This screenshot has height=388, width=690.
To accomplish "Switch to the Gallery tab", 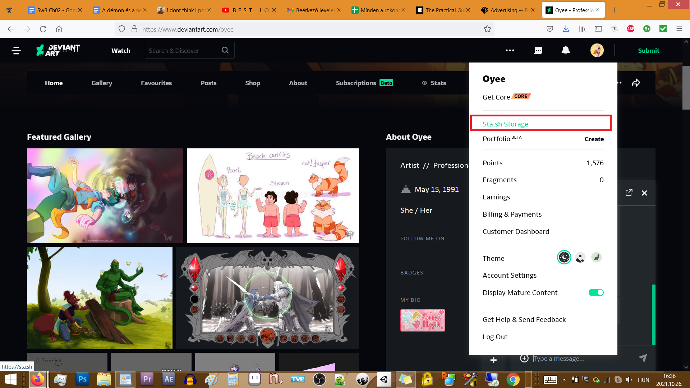I will click(102, 83).
